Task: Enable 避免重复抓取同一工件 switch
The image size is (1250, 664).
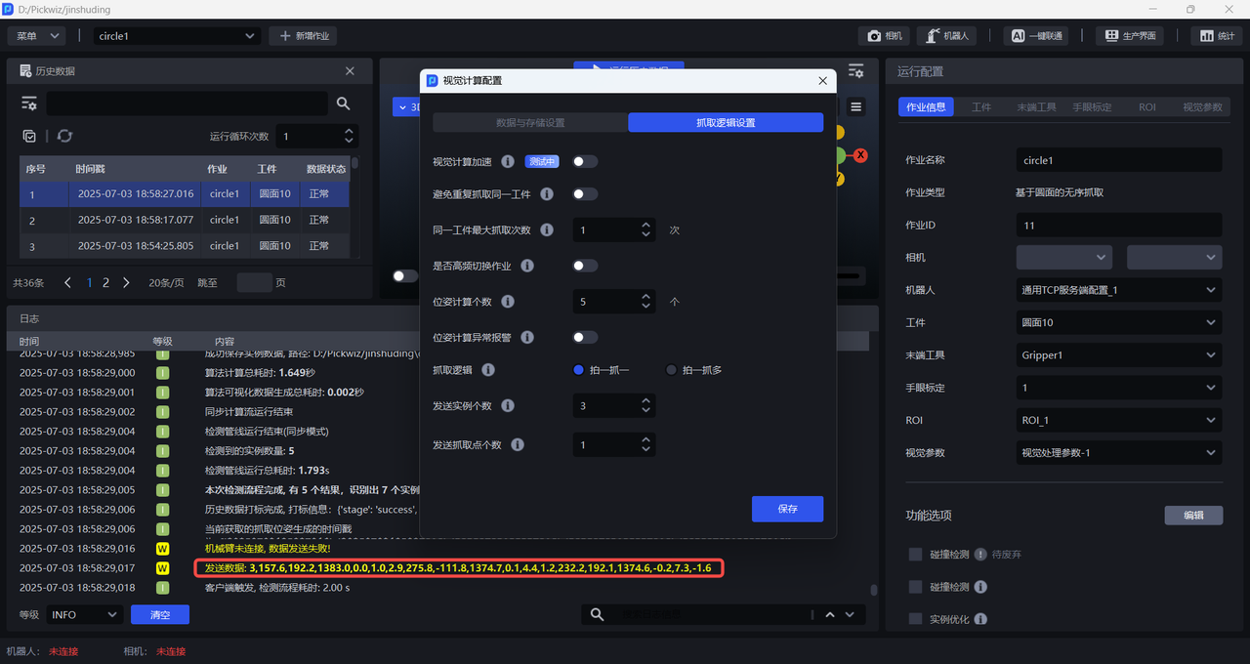Action: (x=585, y=194)
